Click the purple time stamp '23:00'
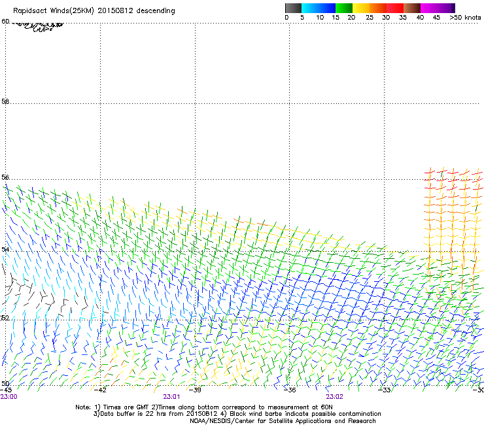 pos(9,397)
